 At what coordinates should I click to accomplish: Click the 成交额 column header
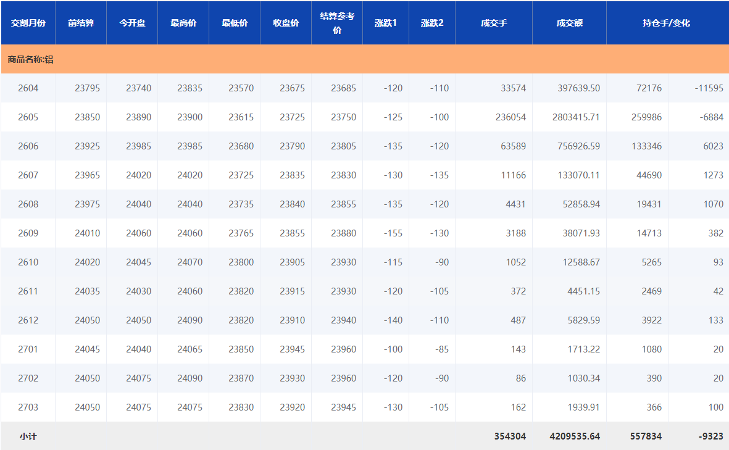[569, 23]
